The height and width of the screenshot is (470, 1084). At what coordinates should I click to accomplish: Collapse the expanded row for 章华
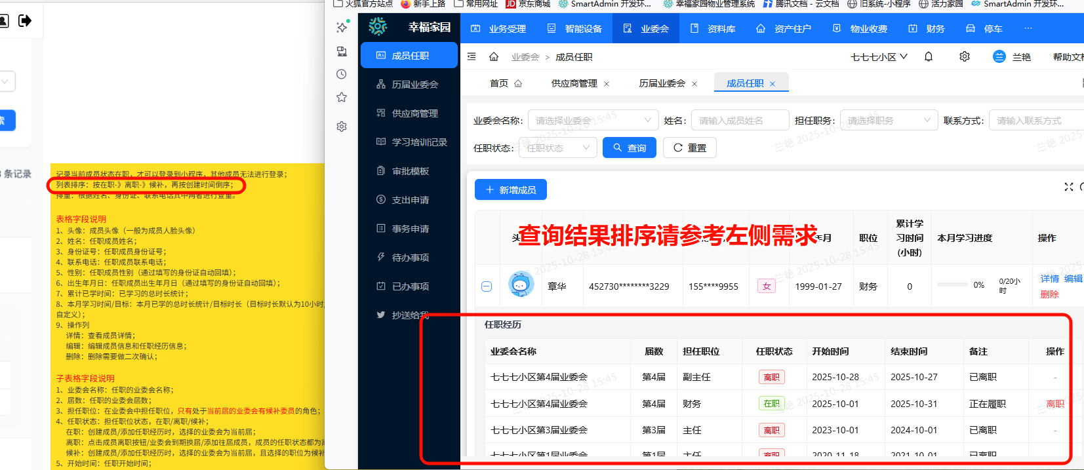click(487, 286)
